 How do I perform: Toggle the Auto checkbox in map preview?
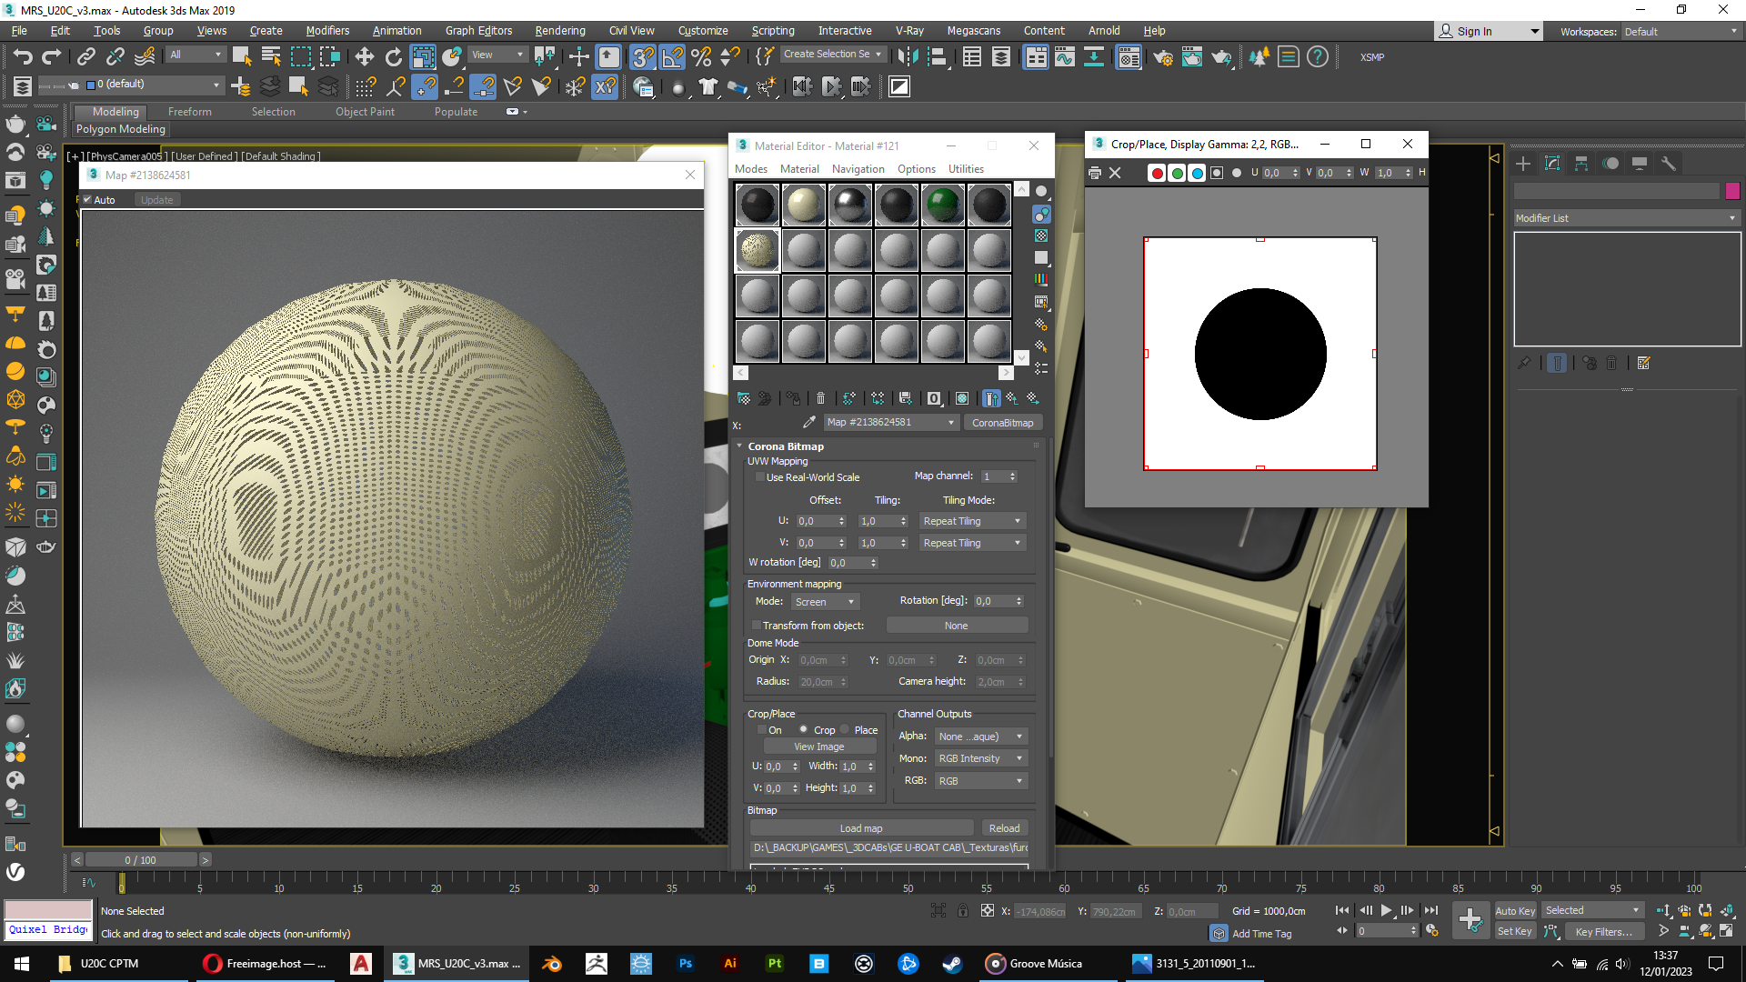click(x=87, y=200)
